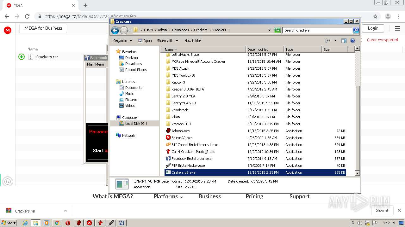Open the Pricing page on MEGA
Image resolution: width=405 pixels, height=227 pixels.
coord(254,196)
